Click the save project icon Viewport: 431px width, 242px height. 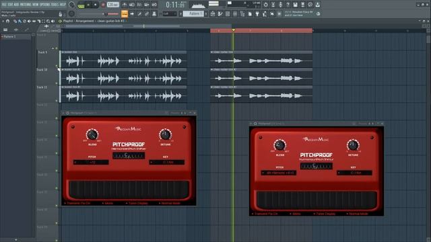coord(295,5)
